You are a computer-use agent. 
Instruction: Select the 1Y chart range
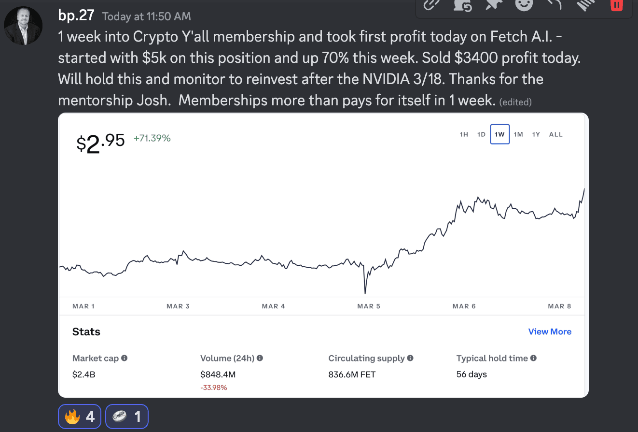tap(536, 134)
